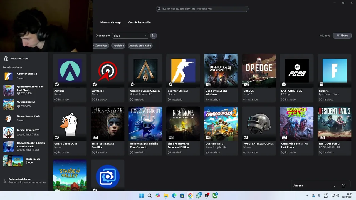The width and height of the screenshot is (356, 200).
Task: Click the magnifier icon in the search bar
Action: click(x=159, y=9)
